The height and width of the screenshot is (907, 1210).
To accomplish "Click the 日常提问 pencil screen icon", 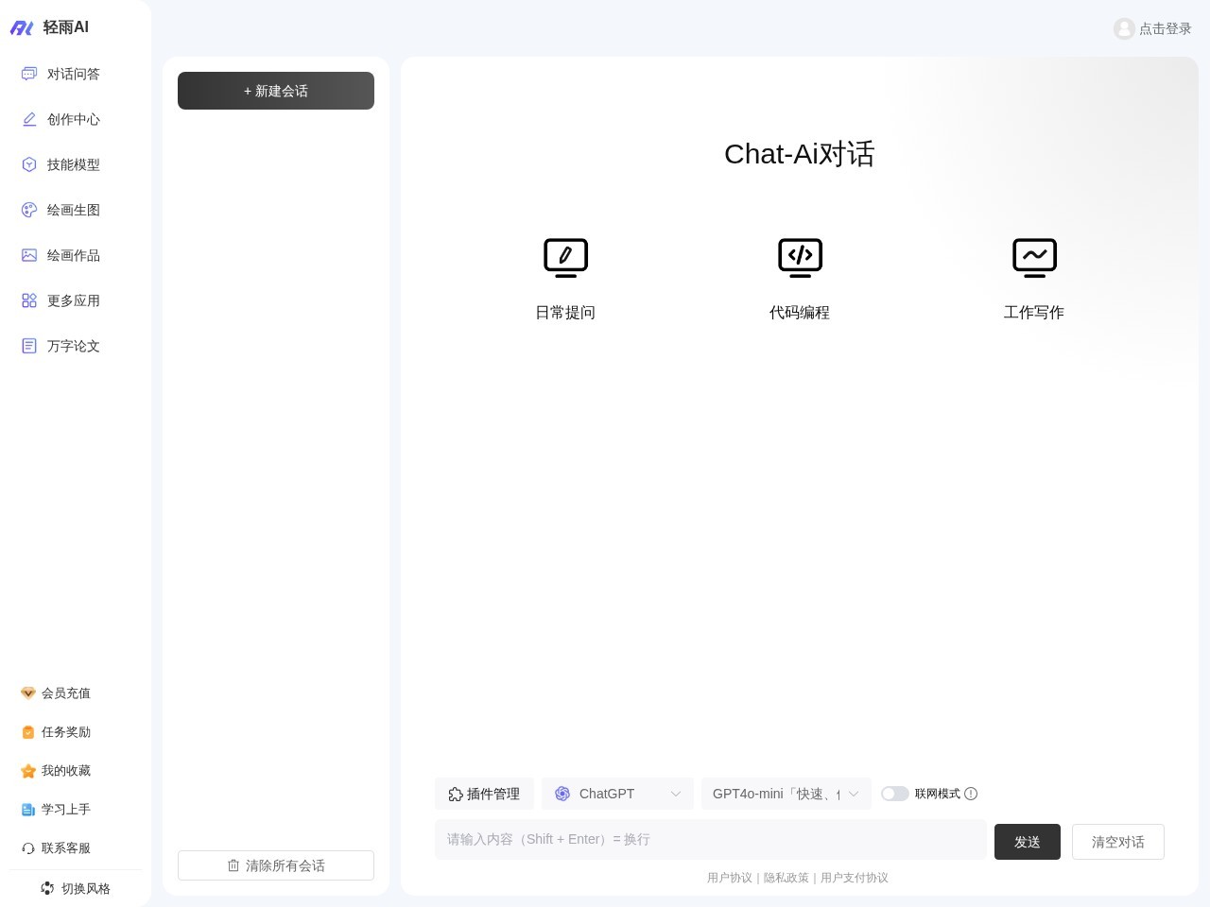I will click(x=565, y=257).
